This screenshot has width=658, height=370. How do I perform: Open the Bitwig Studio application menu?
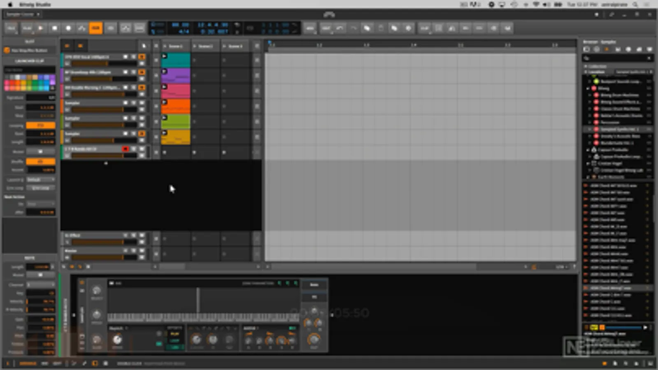point(35,5)
